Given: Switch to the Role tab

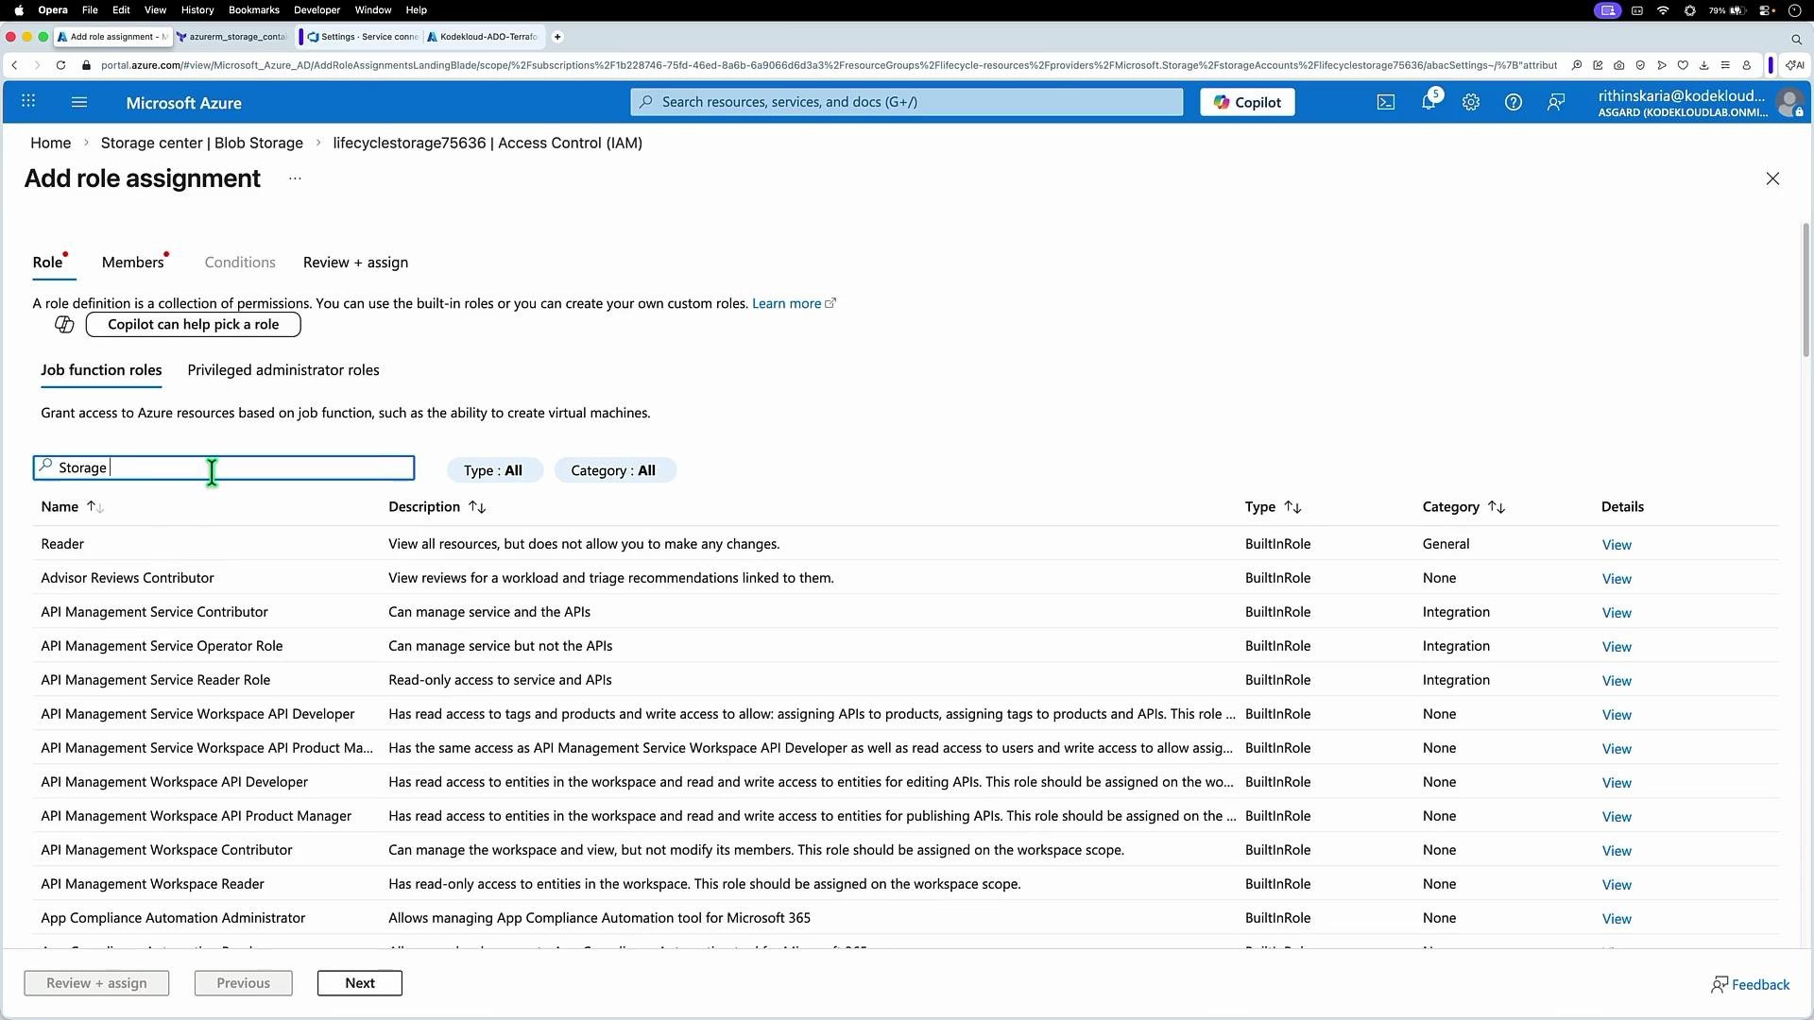Looking at the screenshot, I should (47, 263).
